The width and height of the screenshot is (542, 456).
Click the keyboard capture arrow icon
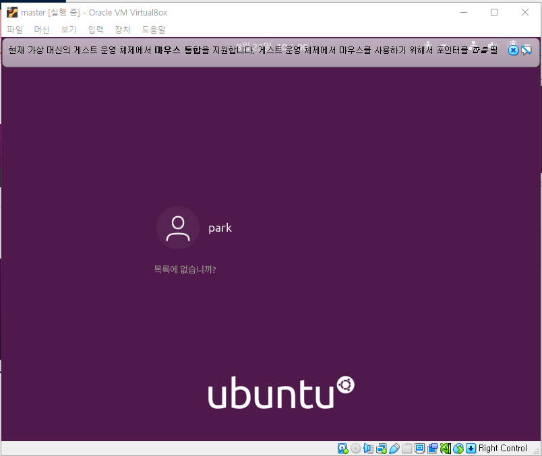coord(471,449)
